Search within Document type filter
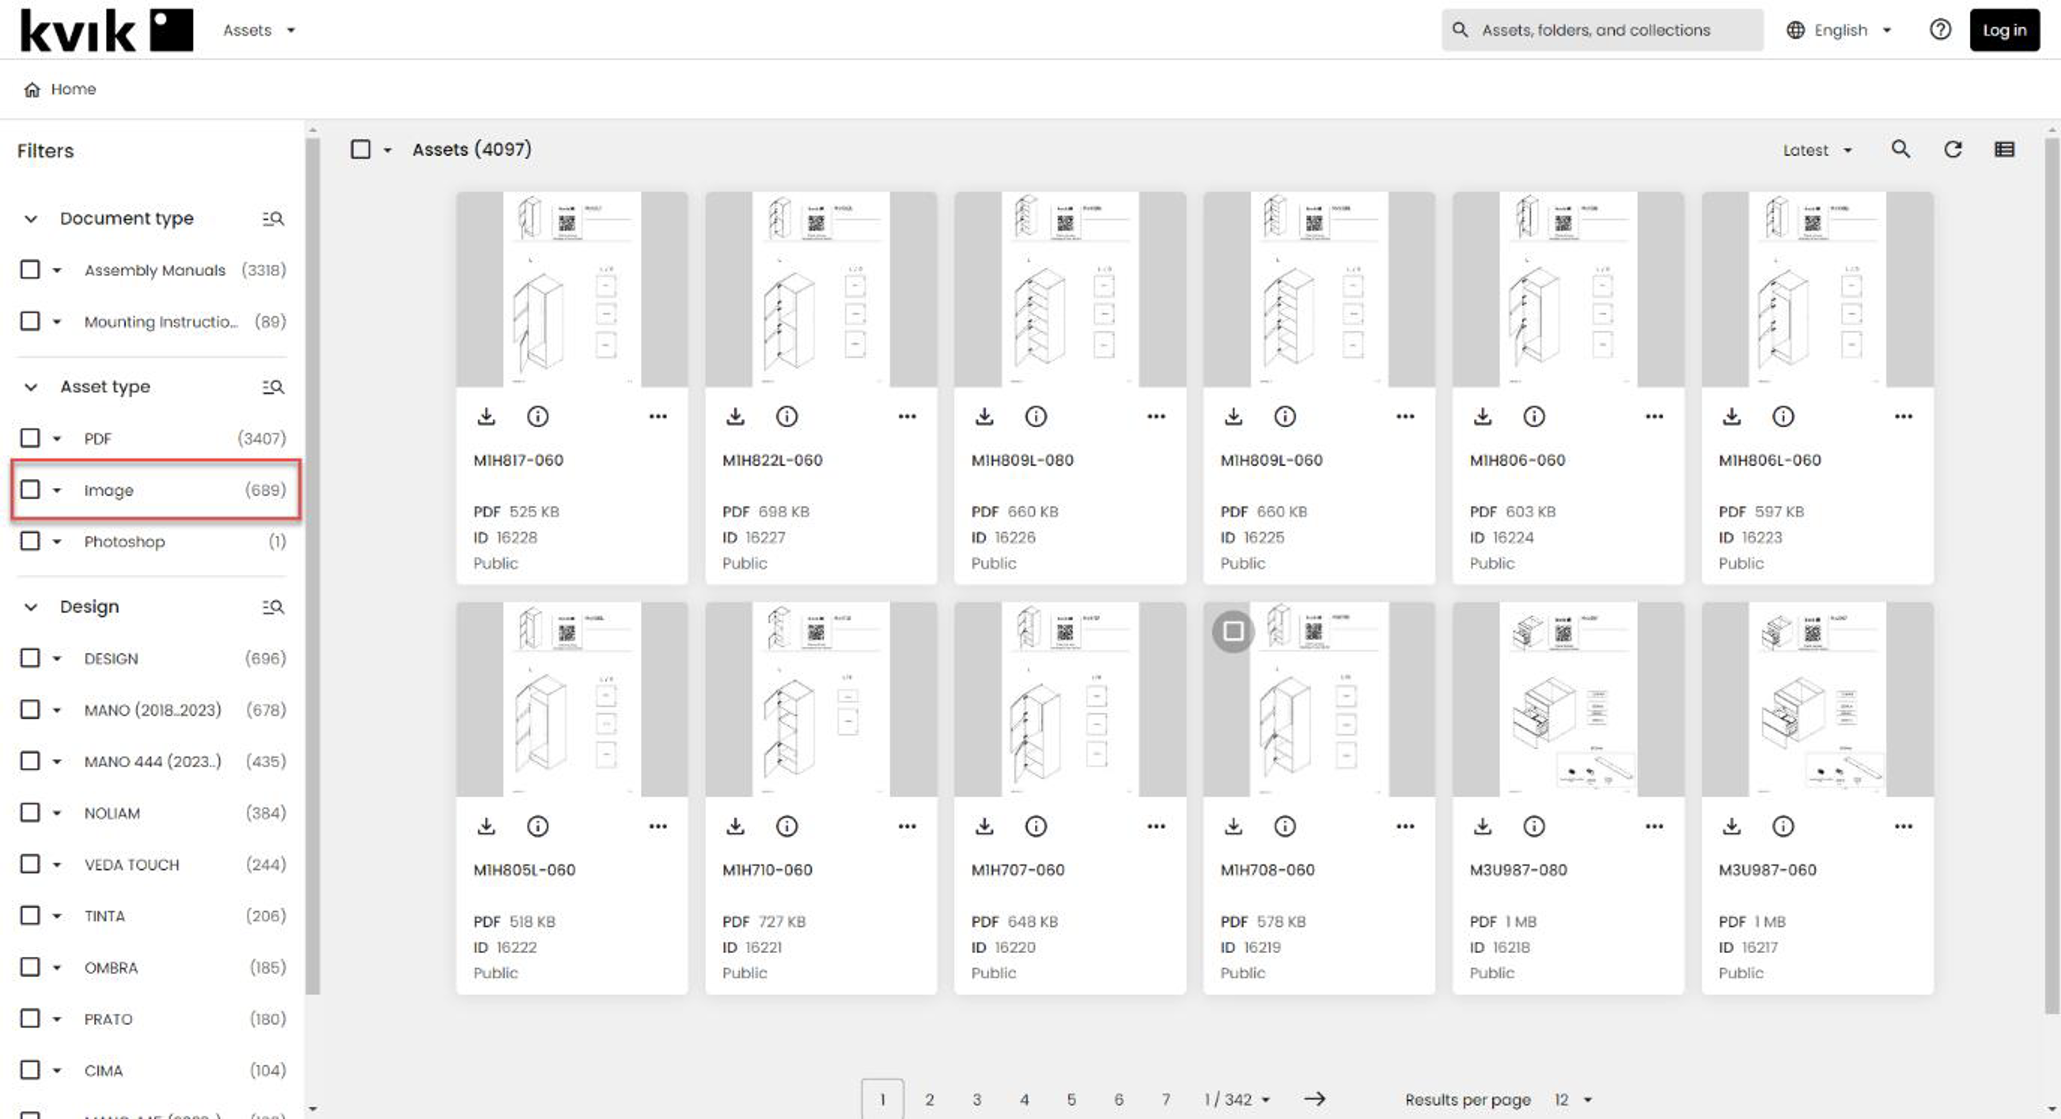The height and width of the screenshot is (1119, 2061). tap(273, 218)
